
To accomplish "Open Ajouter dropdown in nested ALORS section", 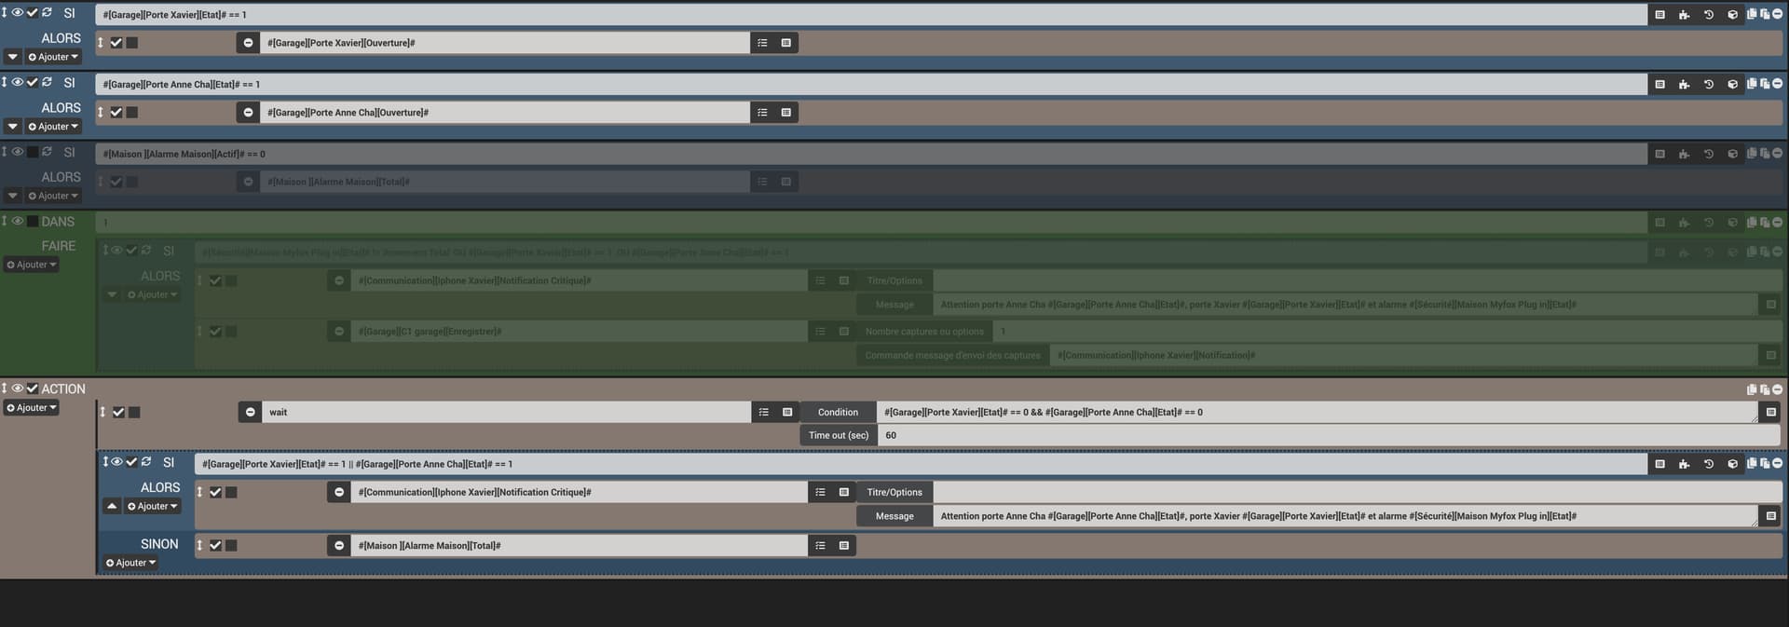I will point(153,507).
